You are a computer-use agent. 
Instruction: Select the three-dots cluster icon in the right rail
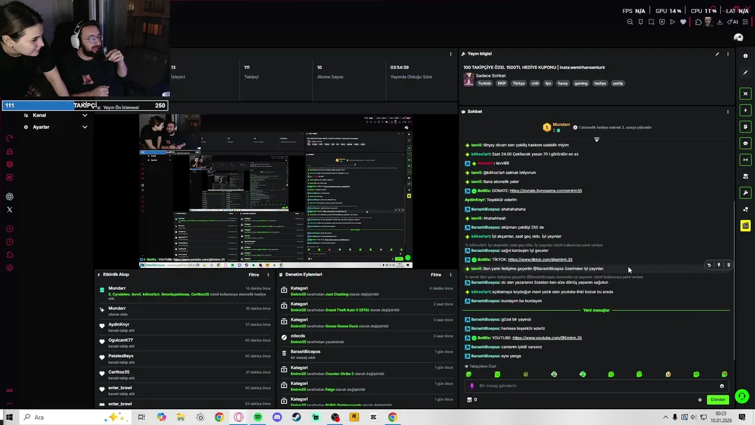[x=746, y=210]
